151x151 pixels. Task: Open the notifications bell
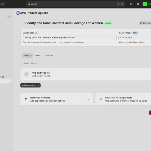138,4
